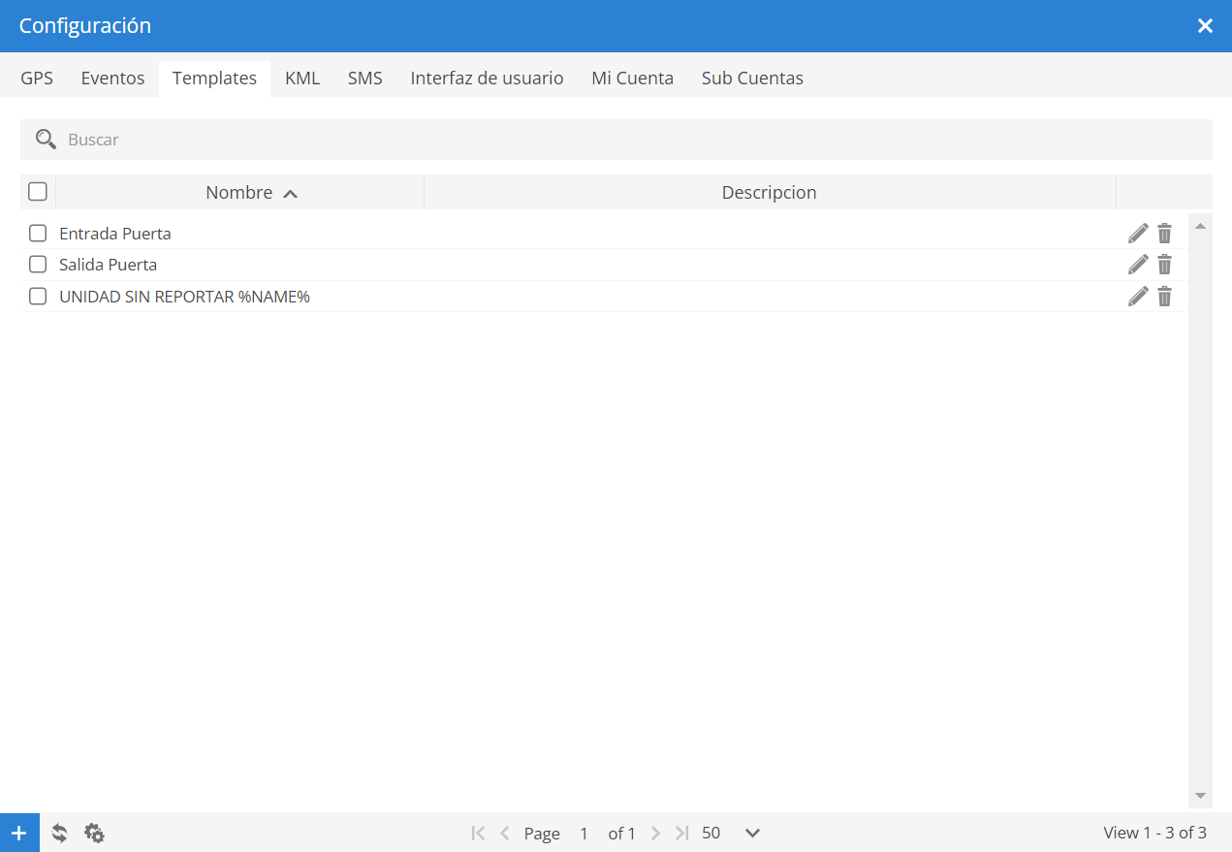Screen dimensions: 1232x852
Task: Click the Buscar search field
Action: [x=616, y=140]
